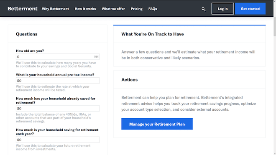Click the 'How old are you?' label

tap(30, 51)
